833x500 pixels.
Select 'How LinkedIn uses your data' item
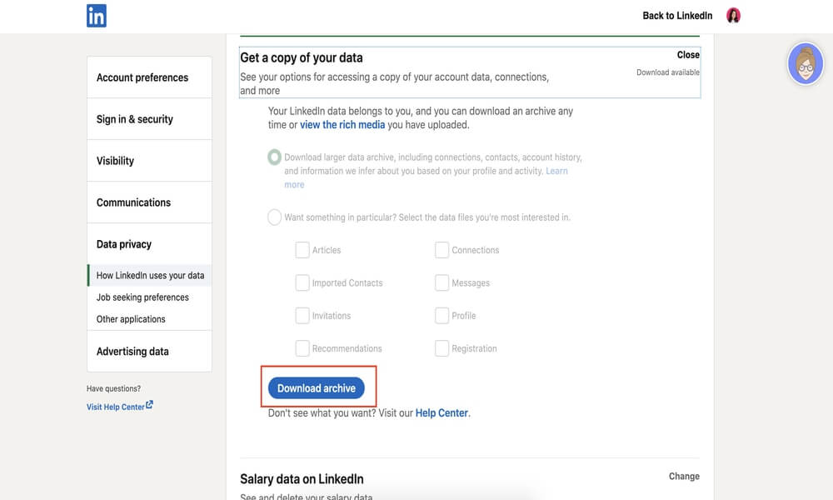(x=150, y=275)
